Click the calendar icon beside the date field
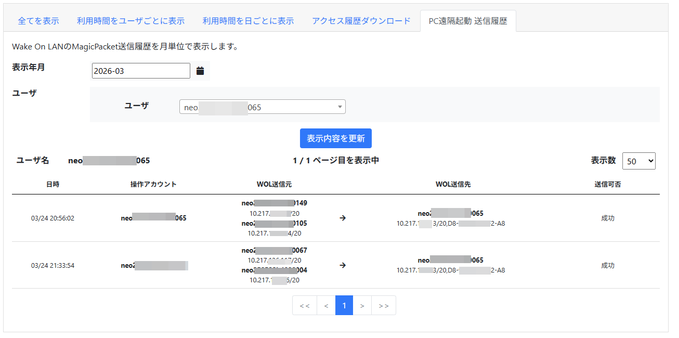 200,71
